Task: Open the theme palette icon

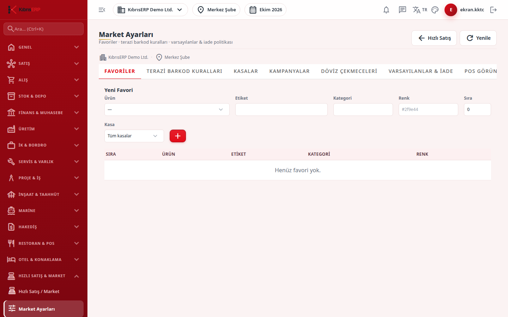Action: [435, 10]
